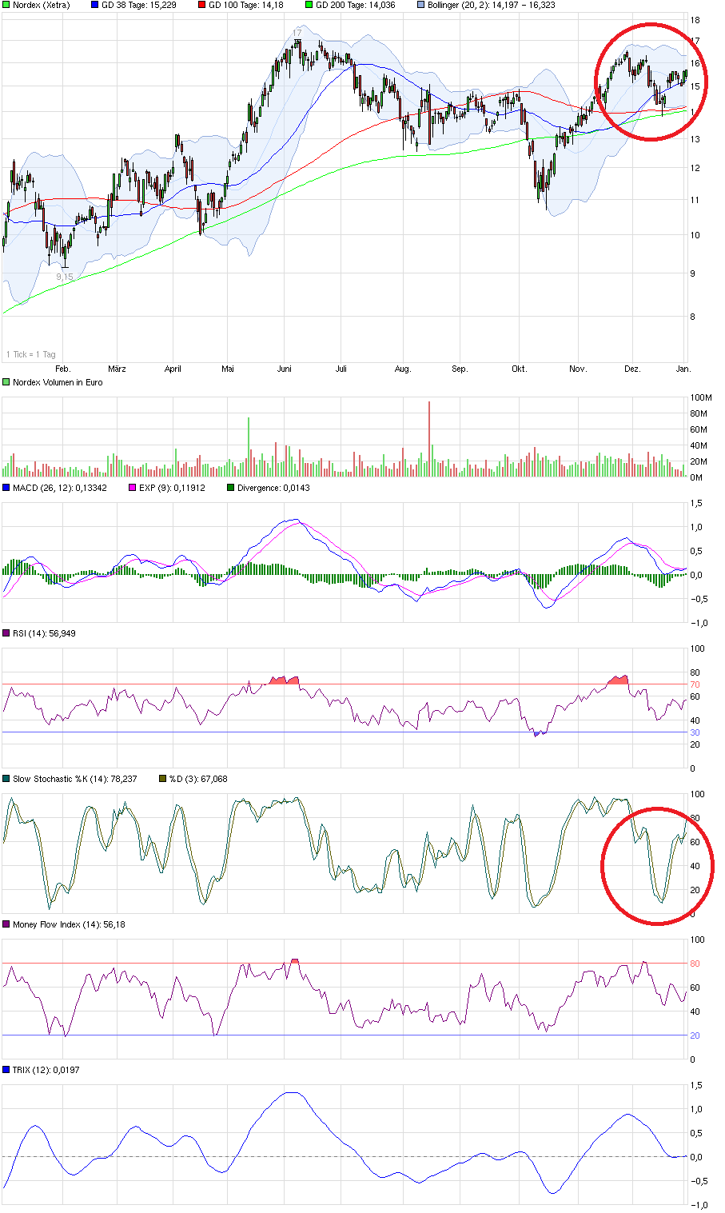Click the 'April' month axis label
The height and width of the screenshot is (1213, 725).
[173, 369]
